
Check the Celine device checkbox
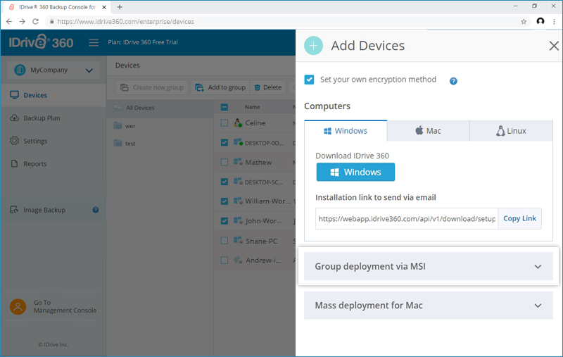[x=224, y=123]
